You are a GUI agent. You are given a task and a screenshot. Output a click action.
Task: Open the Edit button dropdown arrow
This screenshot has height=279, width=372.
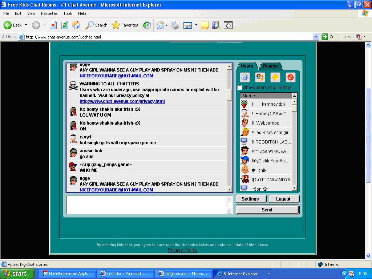click(x=196, y=25)
